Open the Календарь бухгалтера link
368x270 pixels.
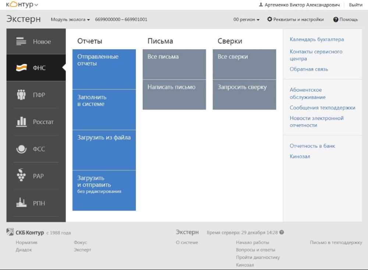316,39
